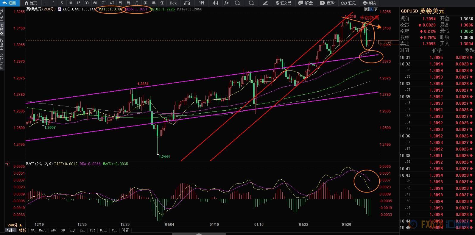Click the 现价 1.3094 value

pyautogui.click(x=429, y=19)
